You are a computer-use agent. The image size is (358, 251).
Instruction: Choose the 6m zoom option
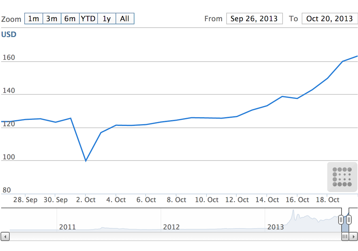pos(70,19)
